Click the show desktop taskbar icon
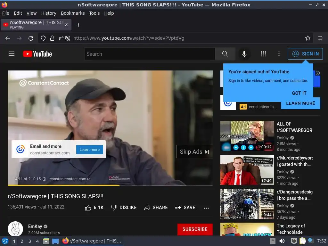328x246 pixels. (55, 241)
